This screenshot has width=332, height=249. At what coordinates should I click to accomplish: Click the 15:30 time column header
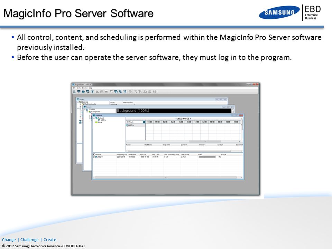[173, 122]
